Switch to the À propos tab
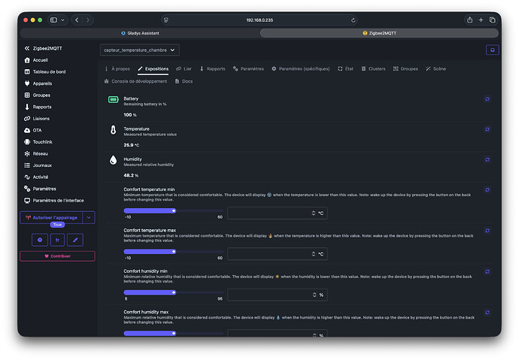Viewport: 519px width, 360px height. point(117,68)
